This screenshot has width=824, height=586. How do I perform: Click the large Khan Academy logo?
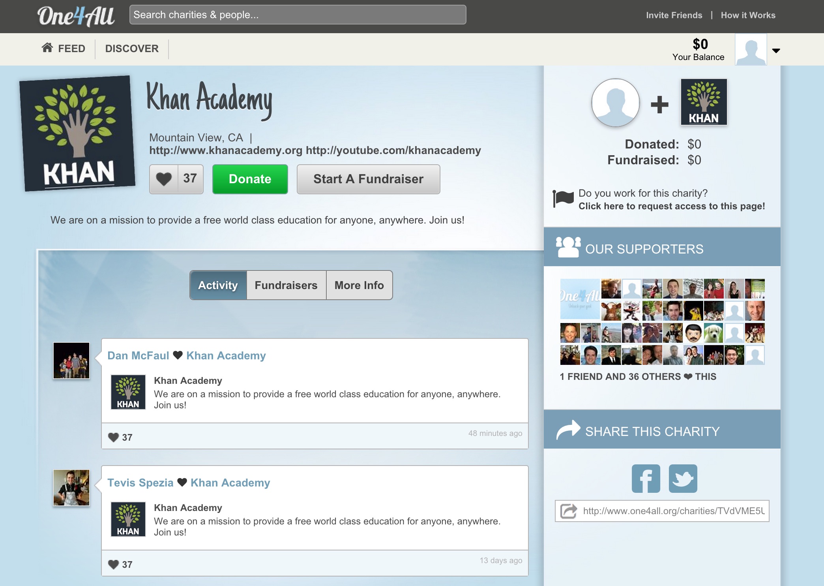click(x=77, y=133)
